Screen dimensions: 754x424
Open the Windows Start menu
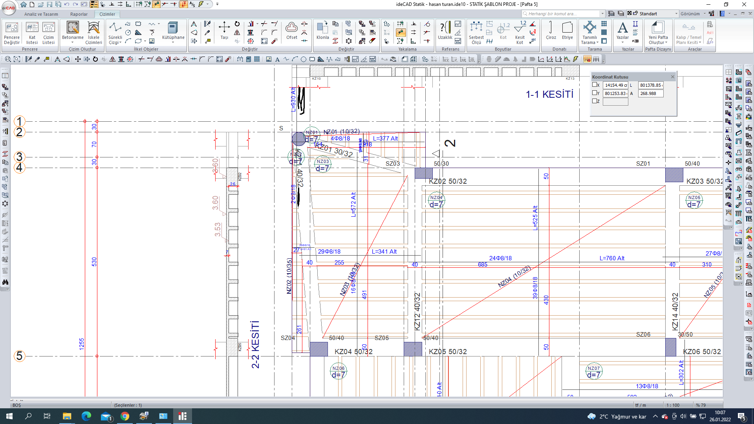pyautogui.click(x=9, y=416)
